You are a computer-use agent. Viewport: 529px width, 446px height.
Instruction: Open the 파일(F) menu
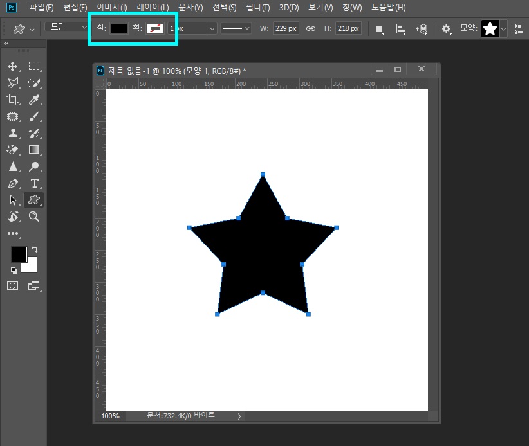point(41,8)
